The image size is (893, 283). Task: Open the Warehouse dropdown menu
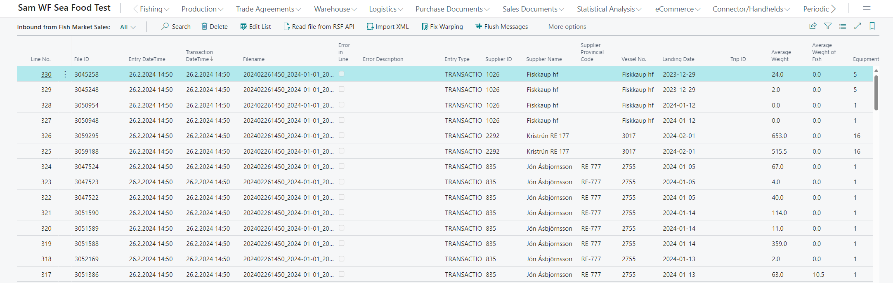(x=335, y=9)
